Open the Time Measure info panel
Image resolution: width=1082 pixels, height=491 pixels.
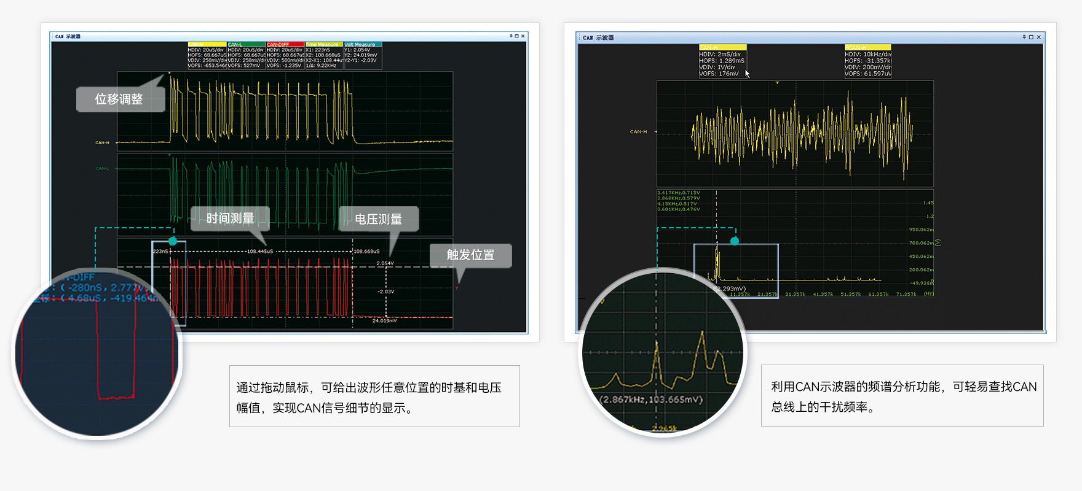324,44
